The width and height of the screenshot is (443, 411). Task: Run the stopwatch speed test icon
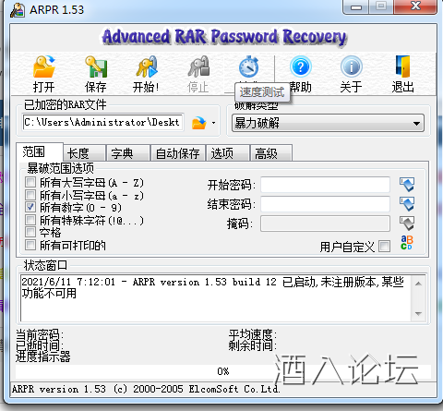click(x=249, y=66)
